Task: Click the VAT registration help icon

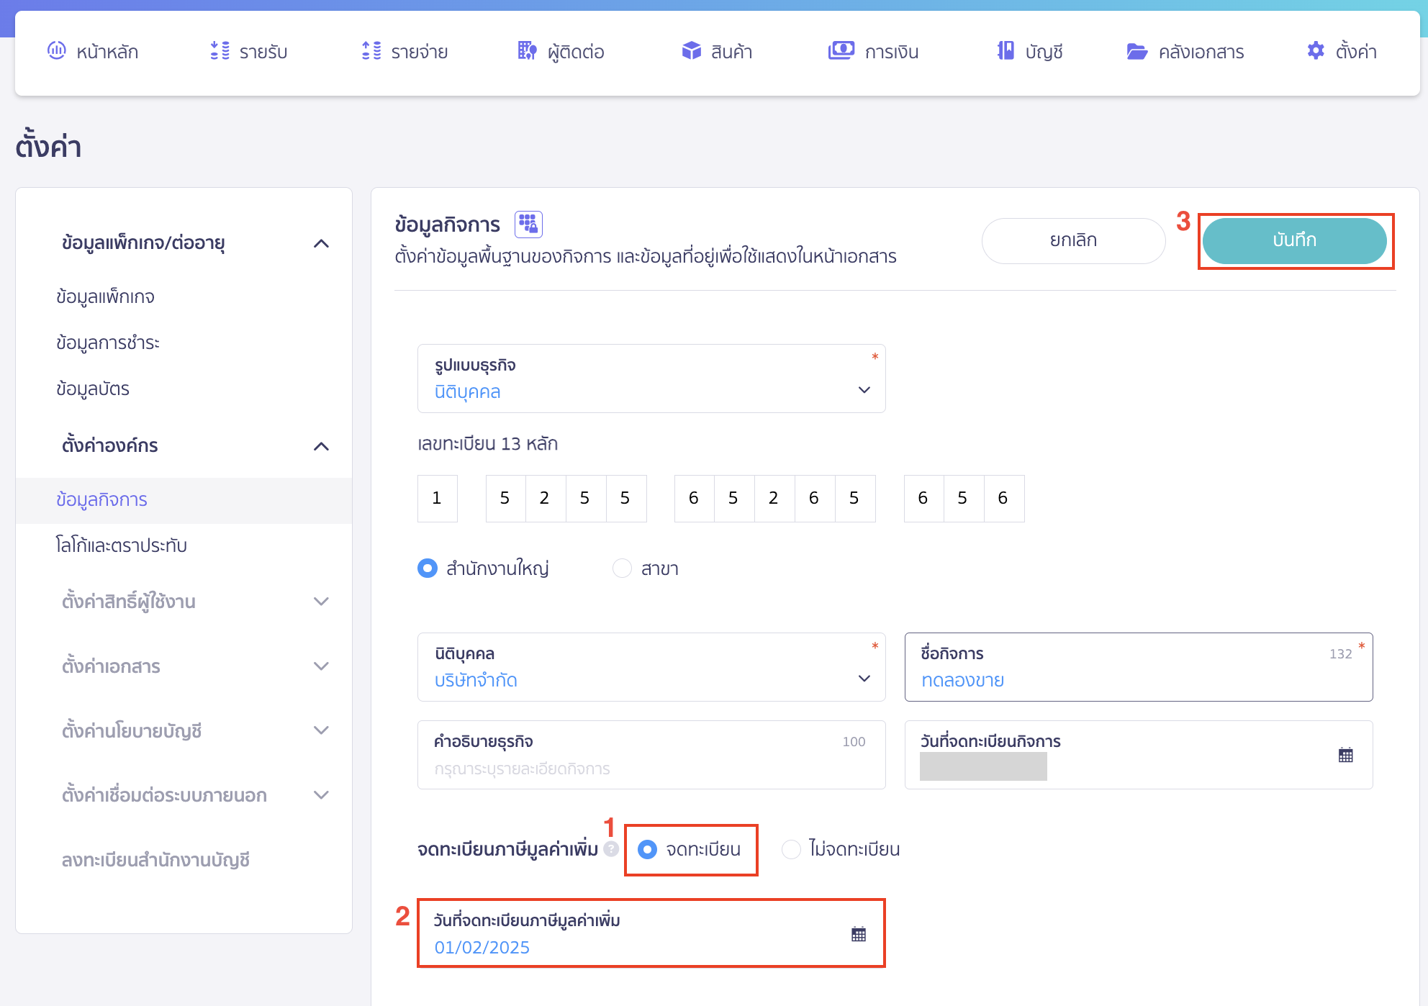Action: pos(611,849)
